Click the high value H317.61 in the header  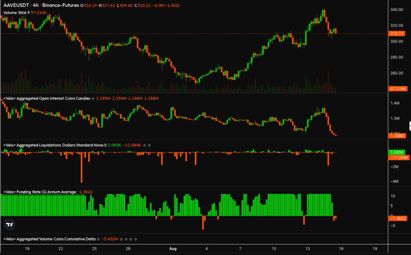click(x=107, y=6)
